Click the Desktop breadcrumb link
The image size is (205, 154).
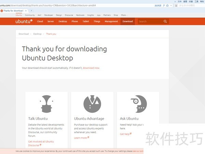37,34
